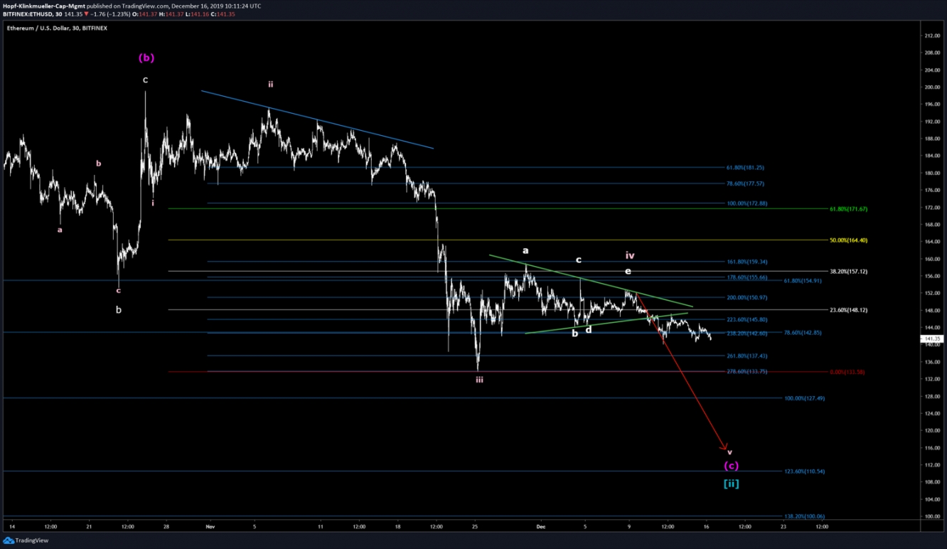The width and height of the screenshot is (947, 549).
Task: Click the pink 'ii' wave label
Action: (270, 84)
